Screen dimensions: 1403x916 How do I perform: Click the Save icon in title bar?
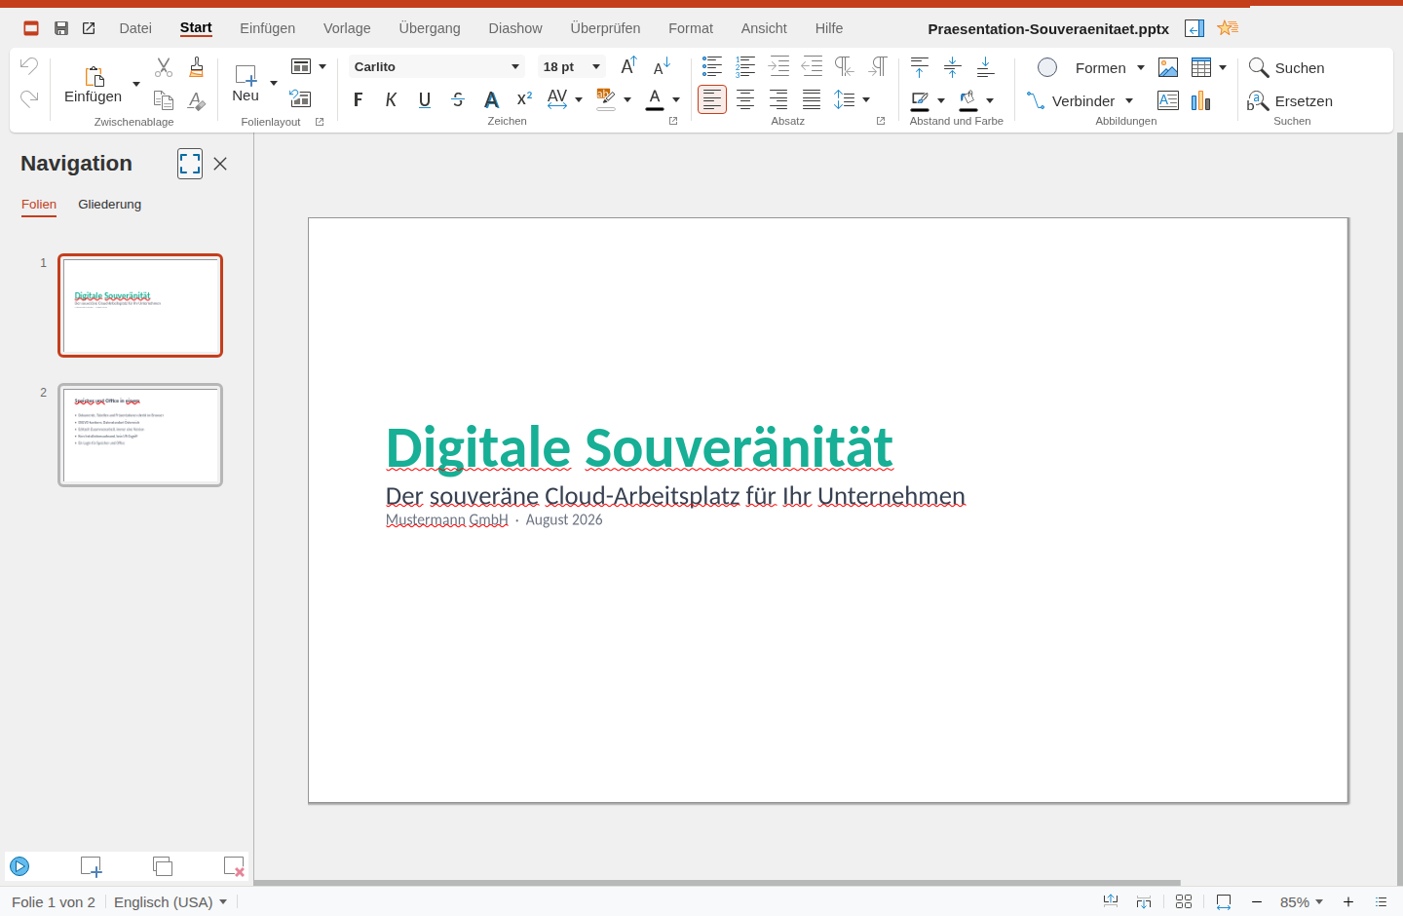(61, 28)
